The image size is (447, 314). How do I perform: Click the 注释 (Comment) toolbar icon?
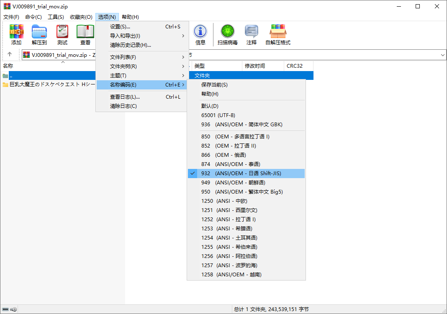click(x=252, y=34)
